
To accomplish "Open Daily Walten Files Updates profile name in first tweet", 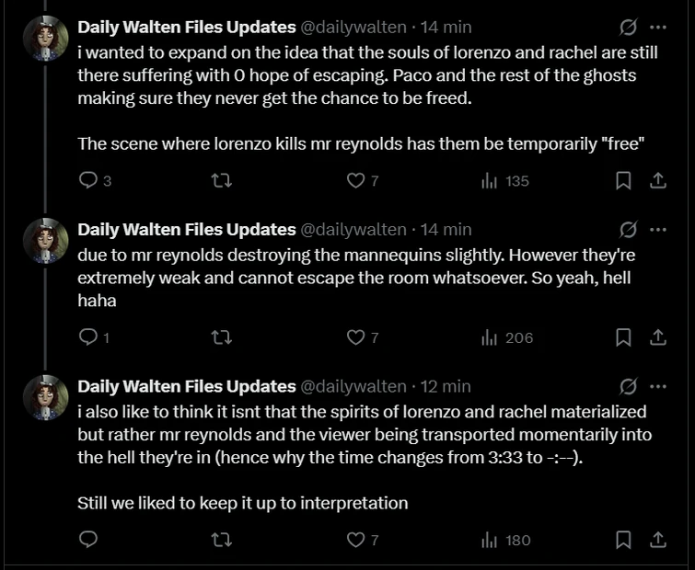I will [x=186, y=26].
